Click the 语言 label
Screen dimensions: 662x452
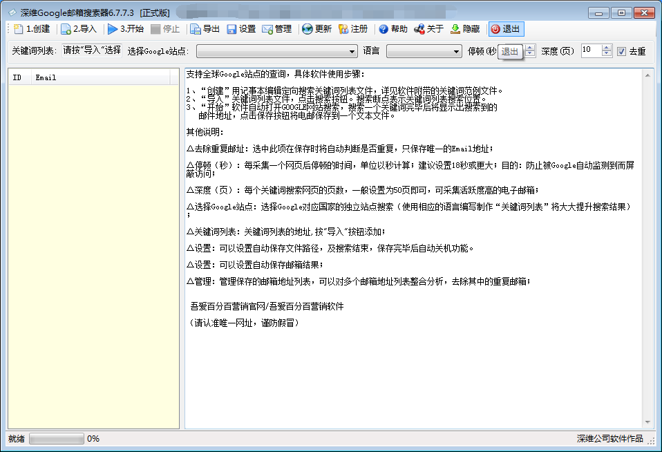pos(371,51)
